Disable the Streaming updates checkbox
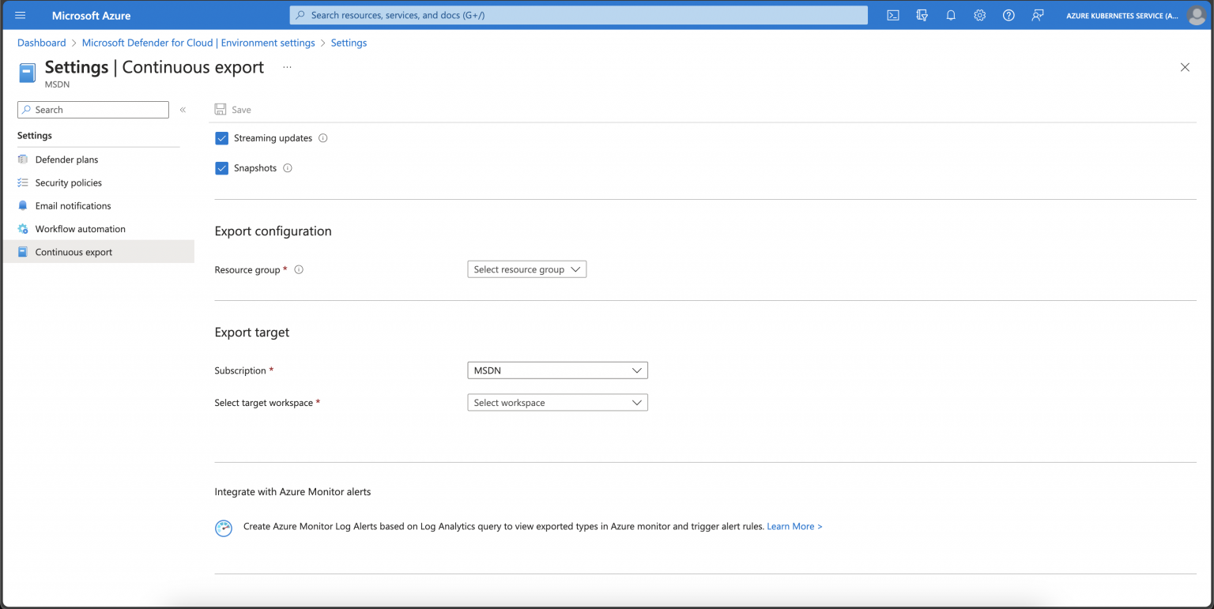This screenshot has width=1214, height=609. coord(222,137)
